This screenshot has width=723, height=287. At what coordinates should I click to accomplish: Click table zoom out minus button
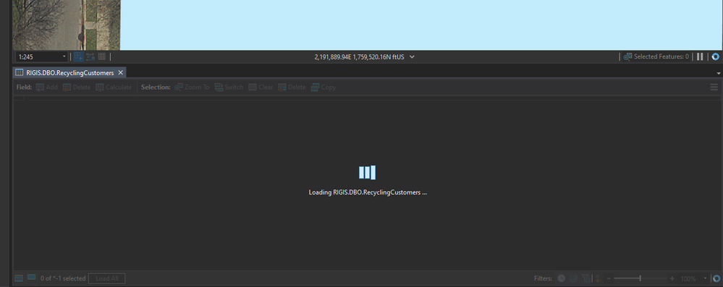609,278
